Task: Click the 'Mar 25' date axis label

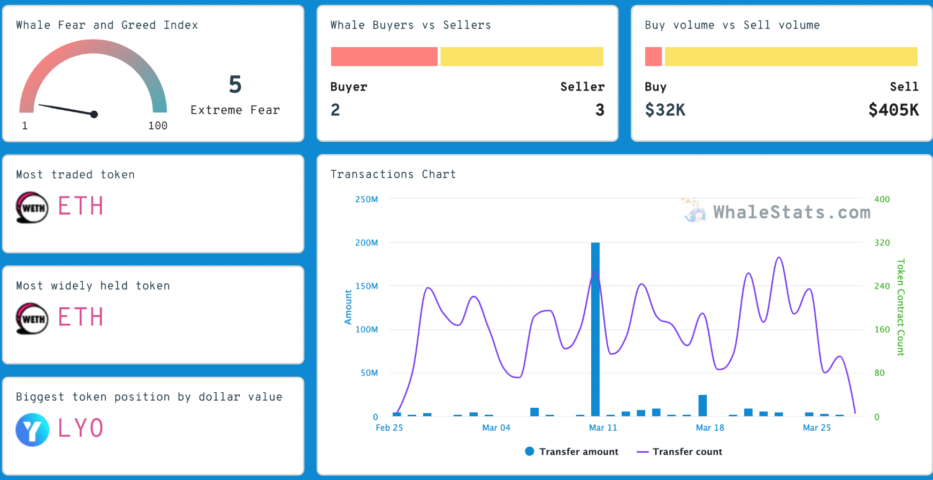Action: point(817,428)
